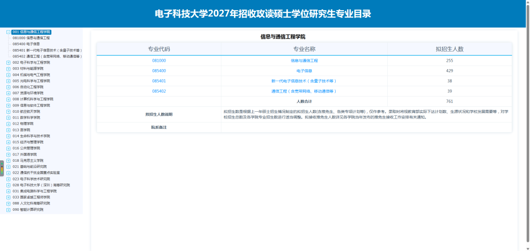Open the 081000 code link in table
The height and width of the screenshot is (251, 530).
[x=159, y=60]
